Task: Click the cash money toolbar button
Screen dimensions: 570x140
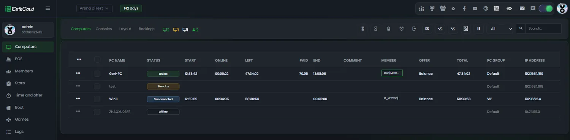Action: (x=427, y=28)
